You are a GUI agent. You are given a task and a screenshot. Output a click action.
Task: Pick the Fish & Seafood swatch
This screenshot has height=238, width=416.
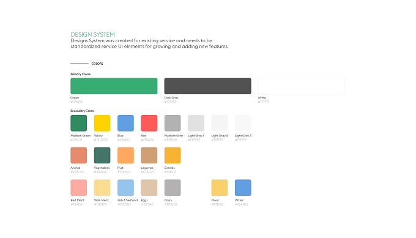click(126, 188)
